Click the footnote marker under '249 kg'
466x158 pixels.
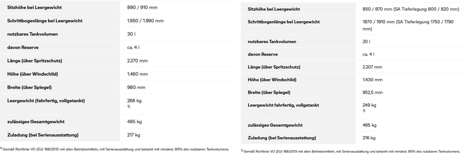point(364,111)
